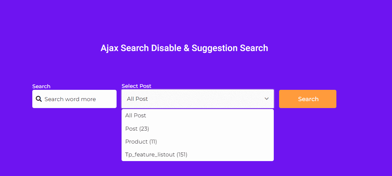Choose the post type with 151 items
The width and height of the screenshot is (392, 176).
[197, 154]
